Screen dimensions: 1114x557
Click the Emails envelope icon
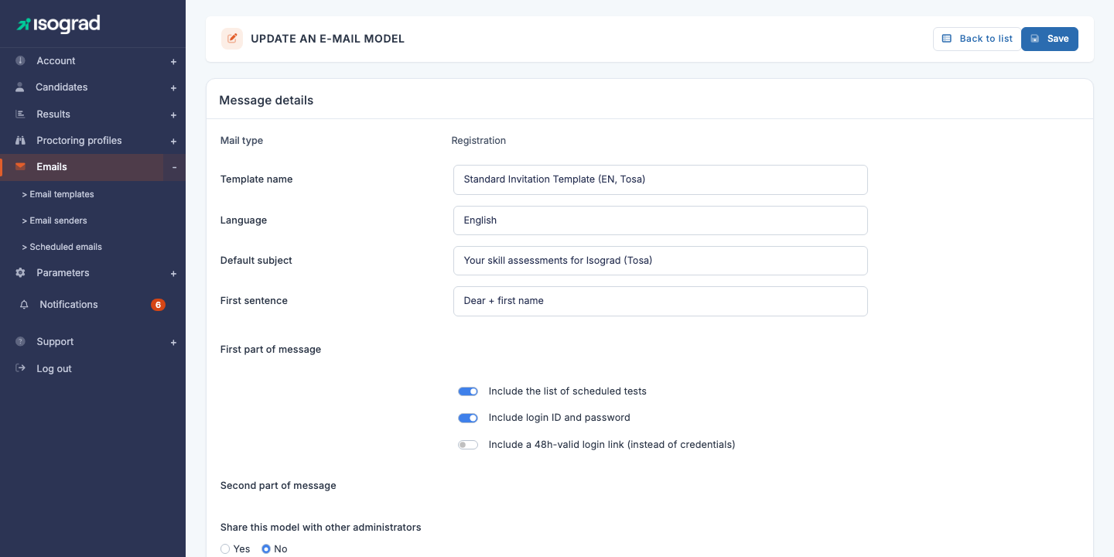pos(20,166)
